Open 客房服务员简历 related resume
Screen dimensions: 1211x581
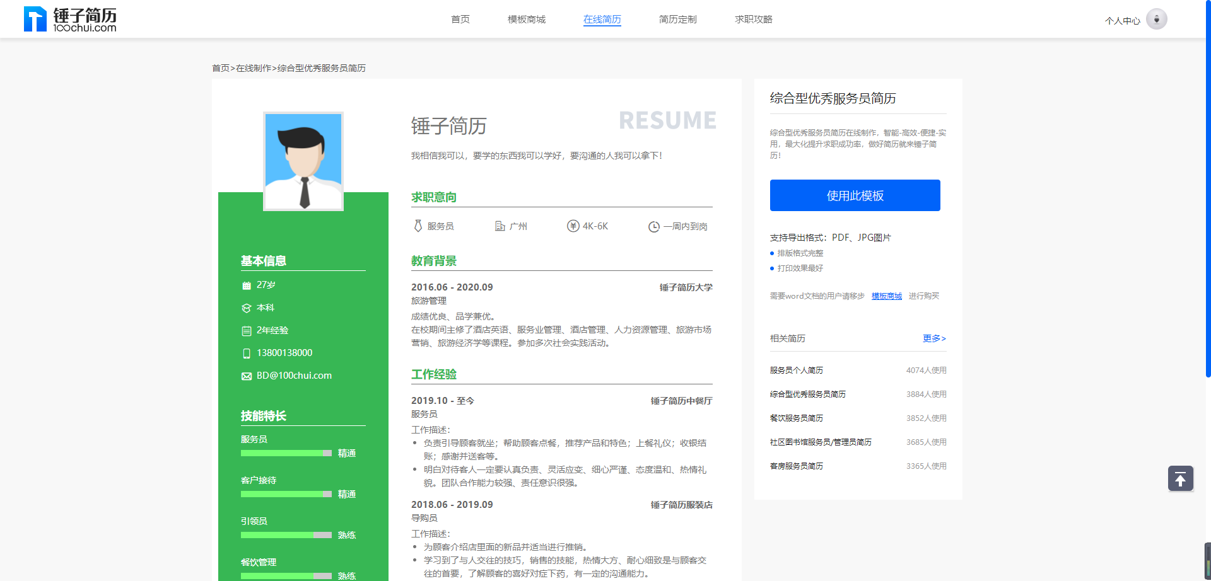797,466
